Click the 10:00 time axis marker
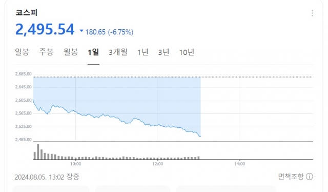 pyautogui.click(x=75, y=164)
